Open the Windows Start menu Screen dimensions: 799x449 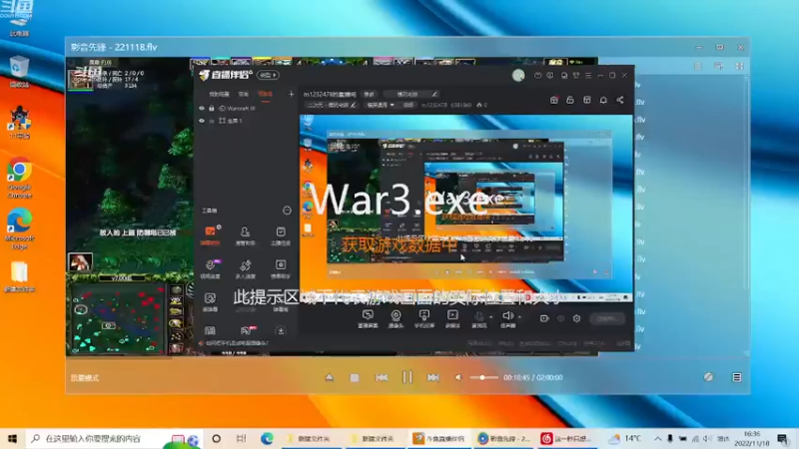[12, 438]
